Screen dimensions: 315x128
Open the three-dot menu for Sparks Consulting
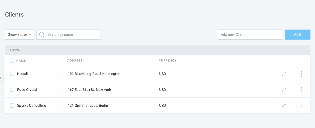click(302, 106)
